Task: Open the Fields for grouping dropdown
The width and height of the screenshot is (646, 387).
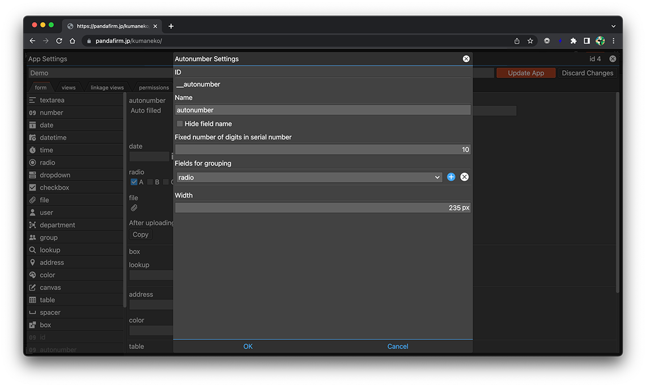Action: [309, 177]
